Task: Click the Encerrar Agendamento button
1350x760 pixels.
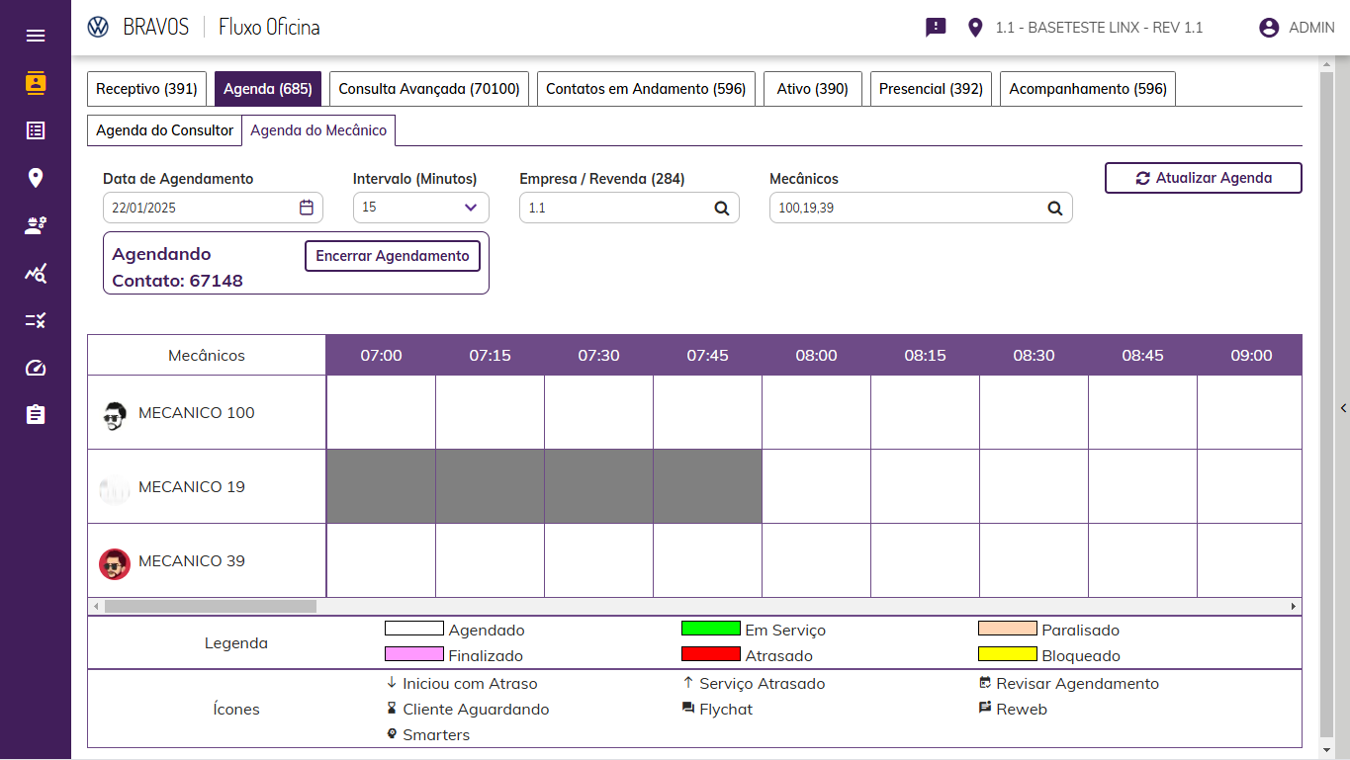Action: pos(393,256)
